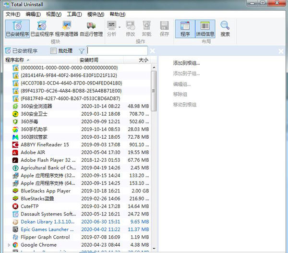288x253 pixels.
Task: Click the 分析 toolbar icon
Action: tap(112, 26)
